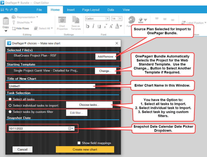
Task: Click the Add/Remove files button
Action: (x=106, y=57)
